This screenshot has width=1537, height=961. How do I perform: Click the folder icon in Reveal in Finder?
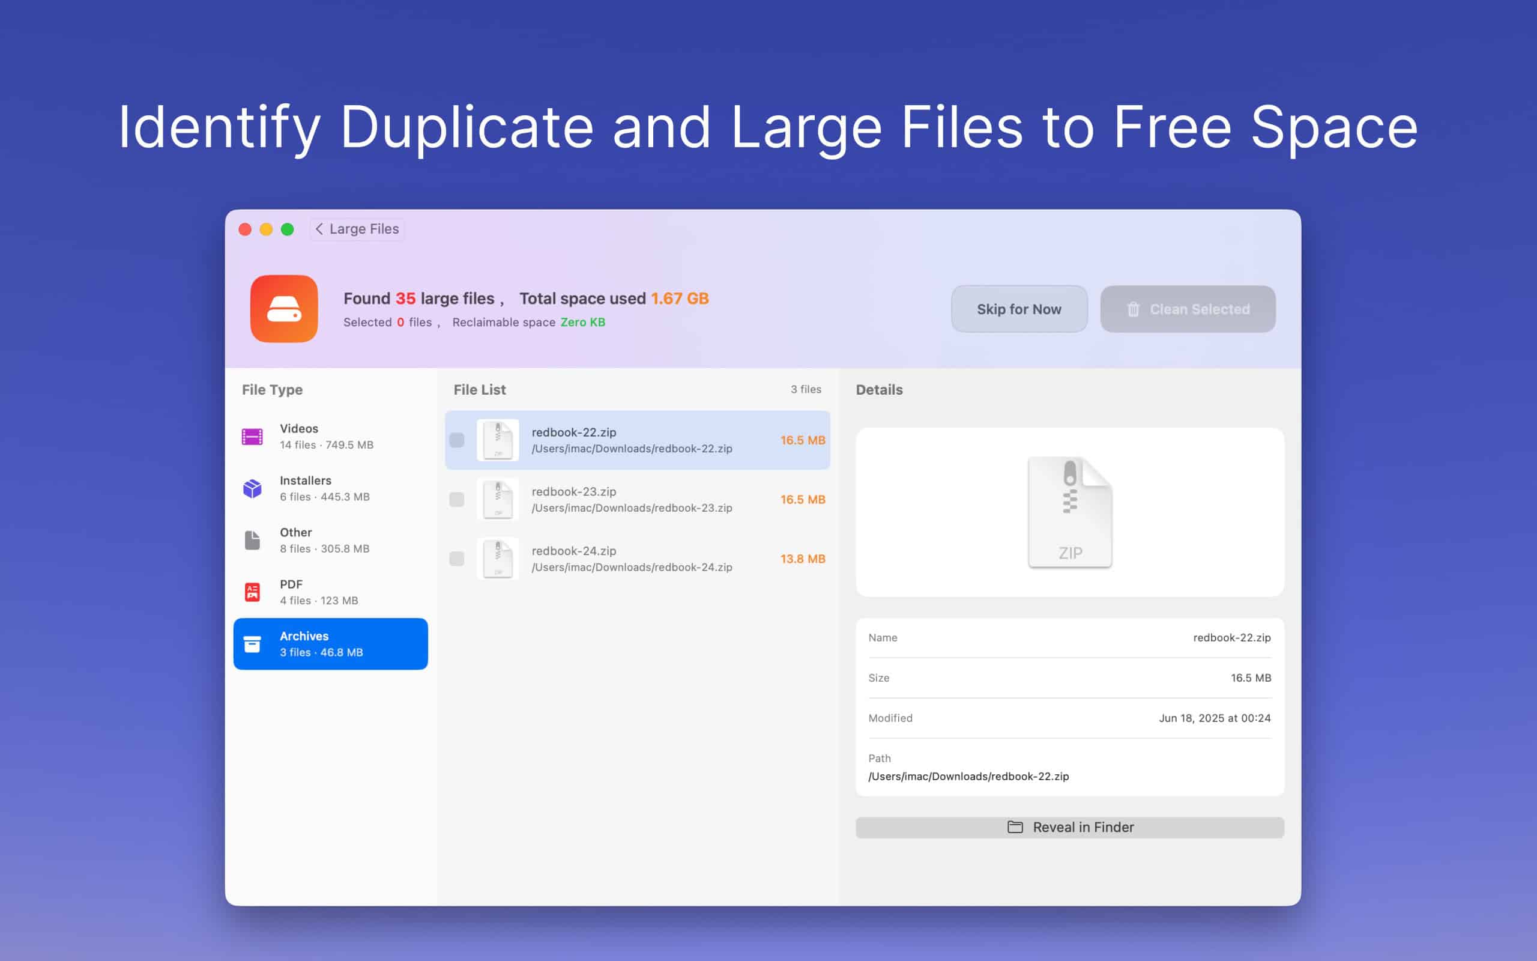click(1015, 827)
